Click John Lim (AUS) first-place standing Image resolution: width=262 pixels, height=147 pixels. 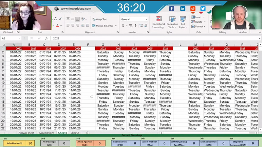[19, 143]
